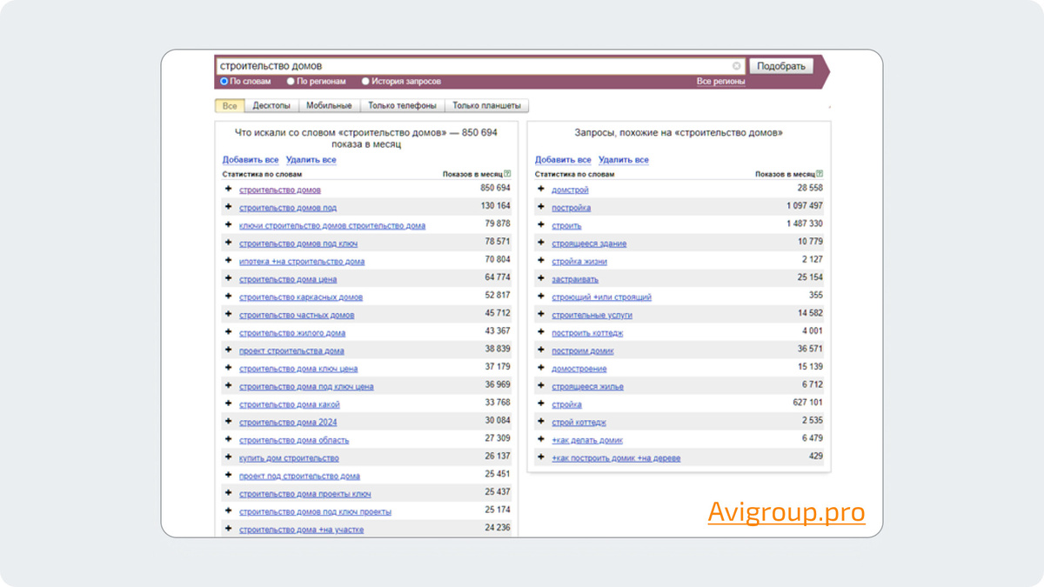Open the similar query '+как делать домик'

pos(587,440)
